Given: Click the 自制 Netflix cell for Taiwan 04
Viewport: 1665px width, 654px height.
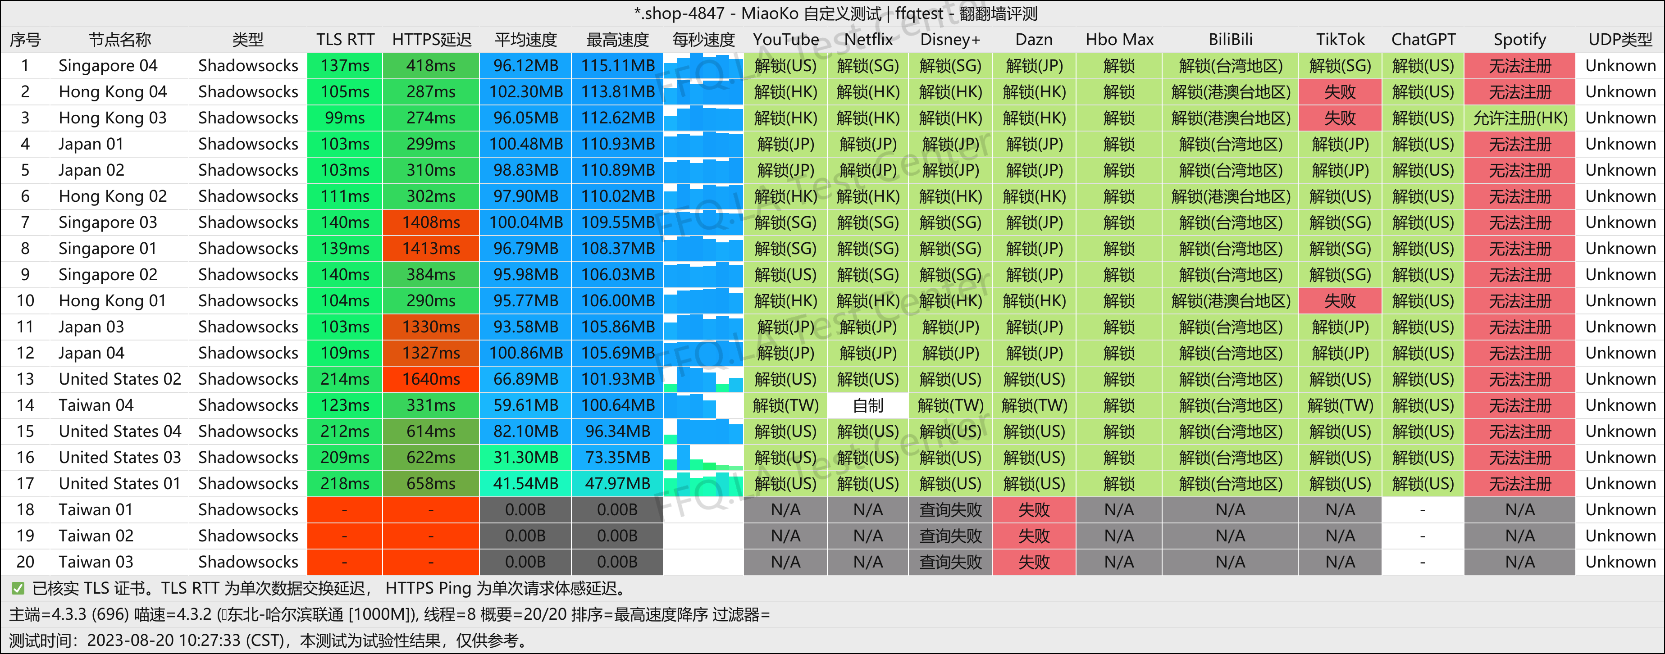Looking at the screenshot, I should coord(868,405).
